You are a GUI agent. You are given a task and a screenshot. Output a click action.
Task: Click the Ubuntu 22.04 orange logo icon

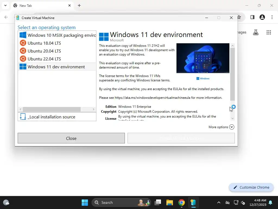tap(23, 59)
